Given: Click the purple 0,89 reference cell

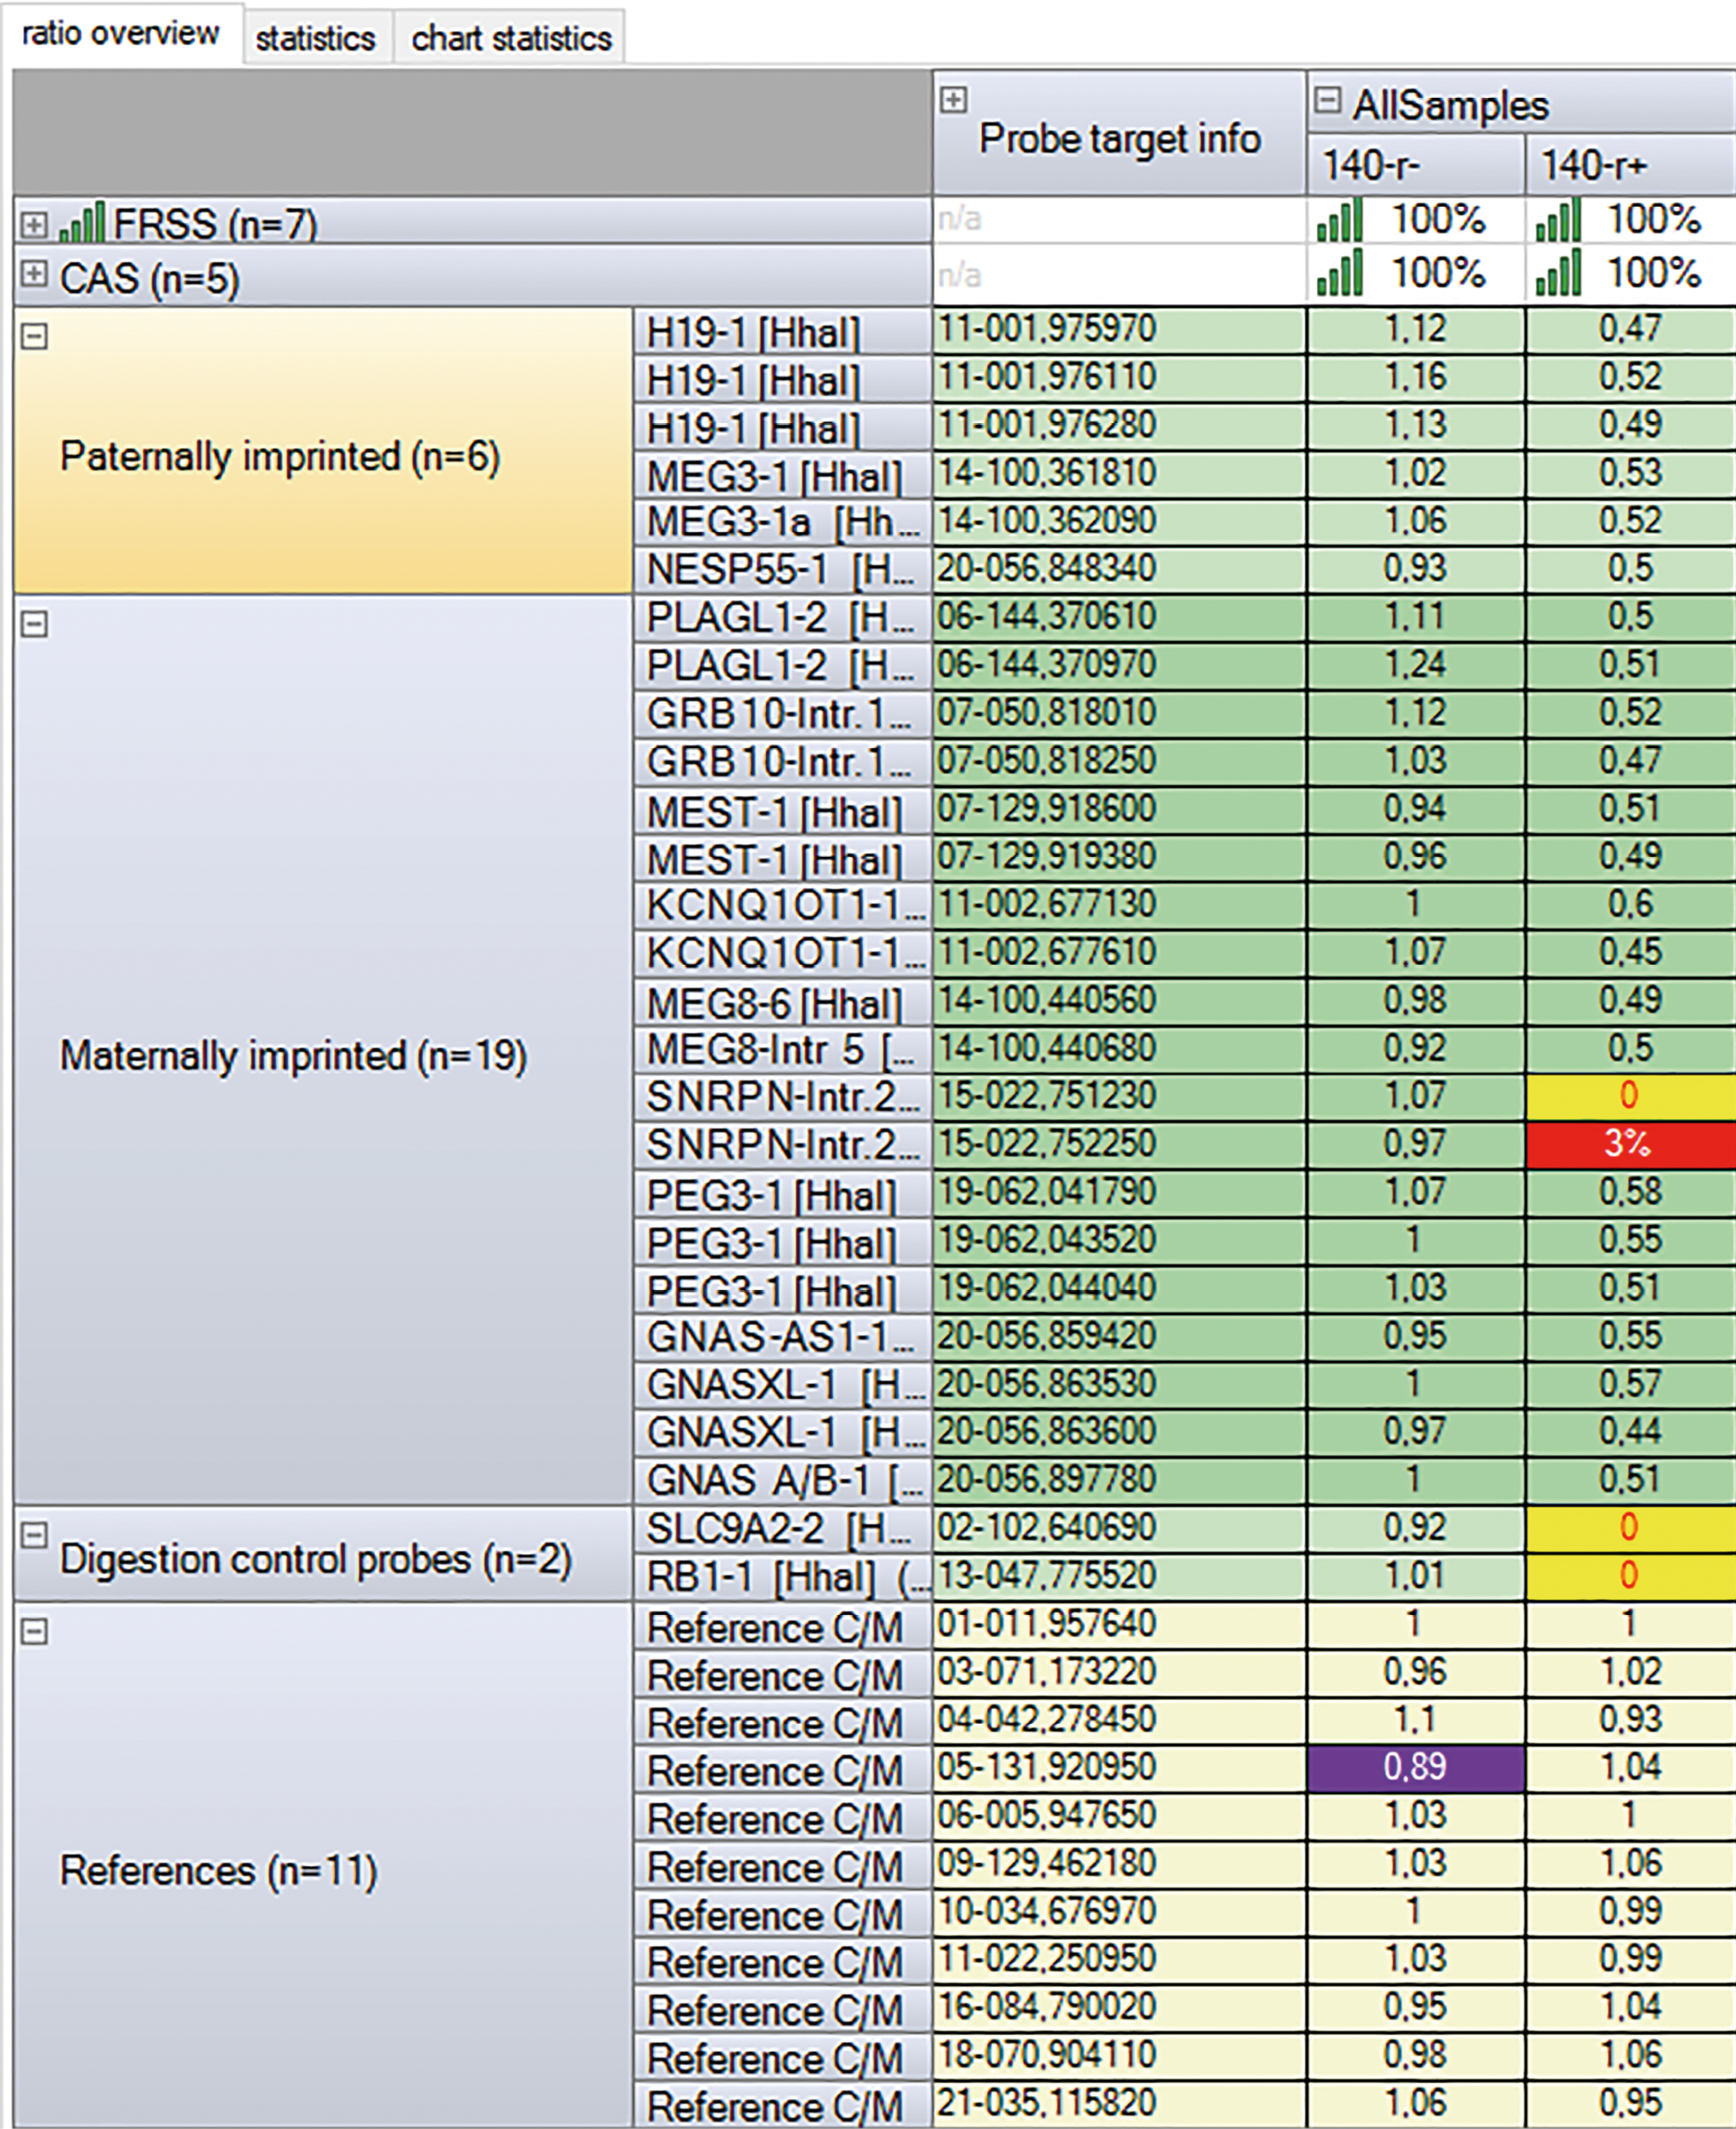Looking at the screenshot, I should point(1415,1767).
